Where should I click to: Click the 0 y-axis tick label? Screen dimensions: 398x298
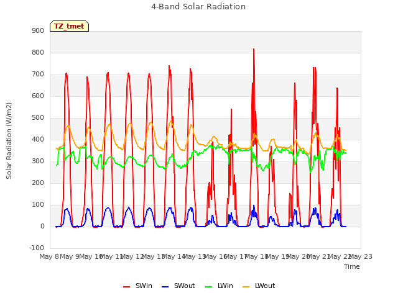(x=42, y=226)
